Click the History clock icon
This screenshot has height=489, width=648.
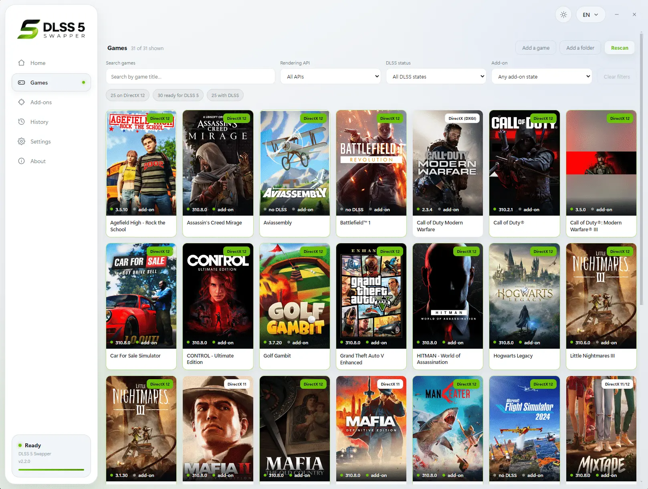point(22,122)
